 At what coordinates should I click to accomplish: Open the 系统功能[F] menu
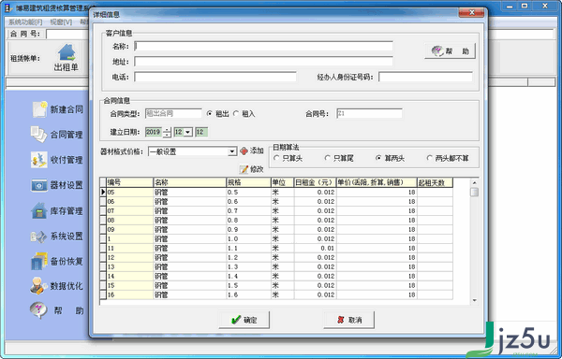25,22
